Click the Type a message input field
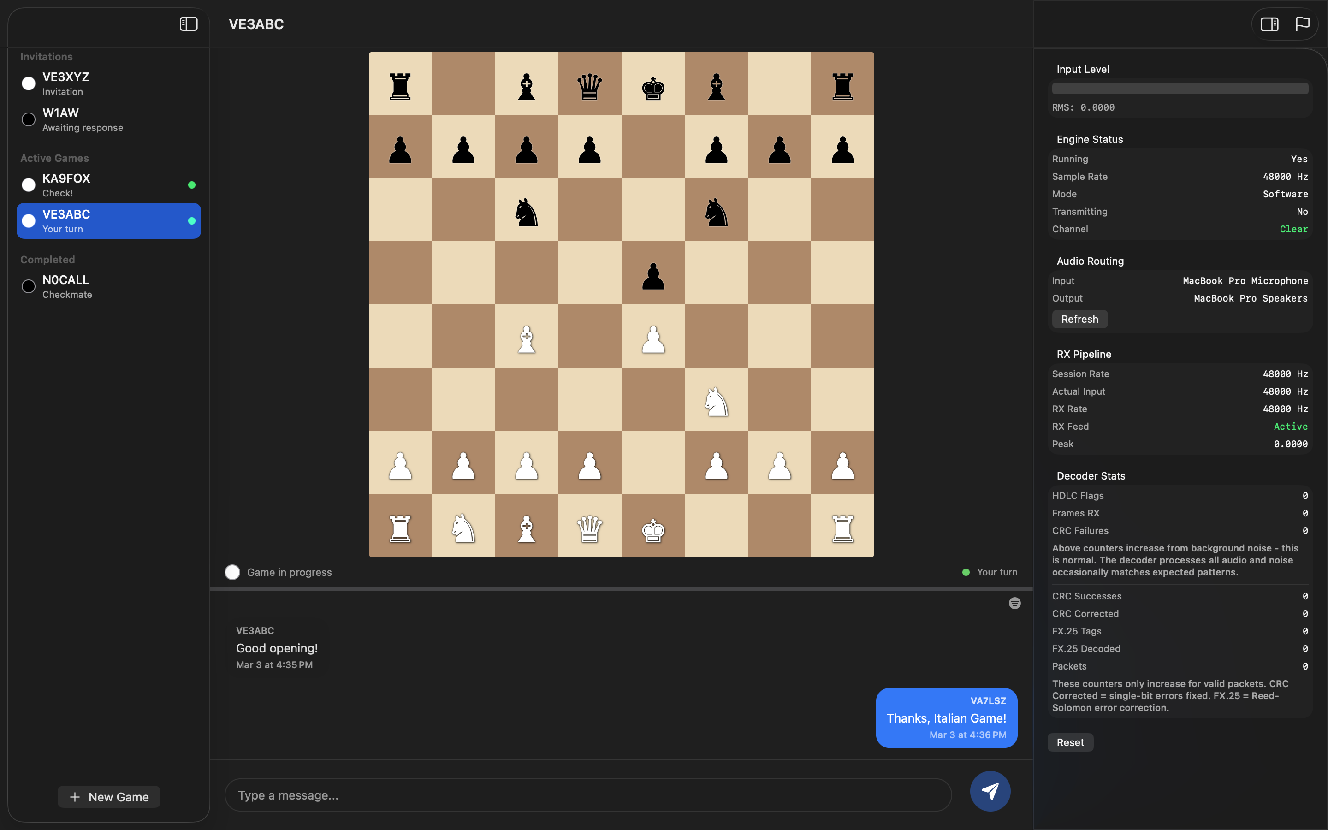Viewport: 1328px width, 830px height. 587,794
